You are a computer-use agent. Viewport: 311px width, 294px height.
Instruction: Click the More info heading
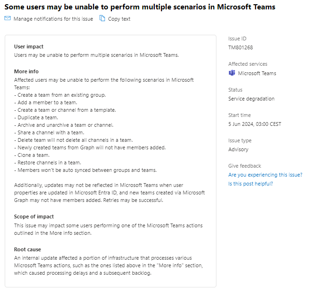tap(26, 71)
